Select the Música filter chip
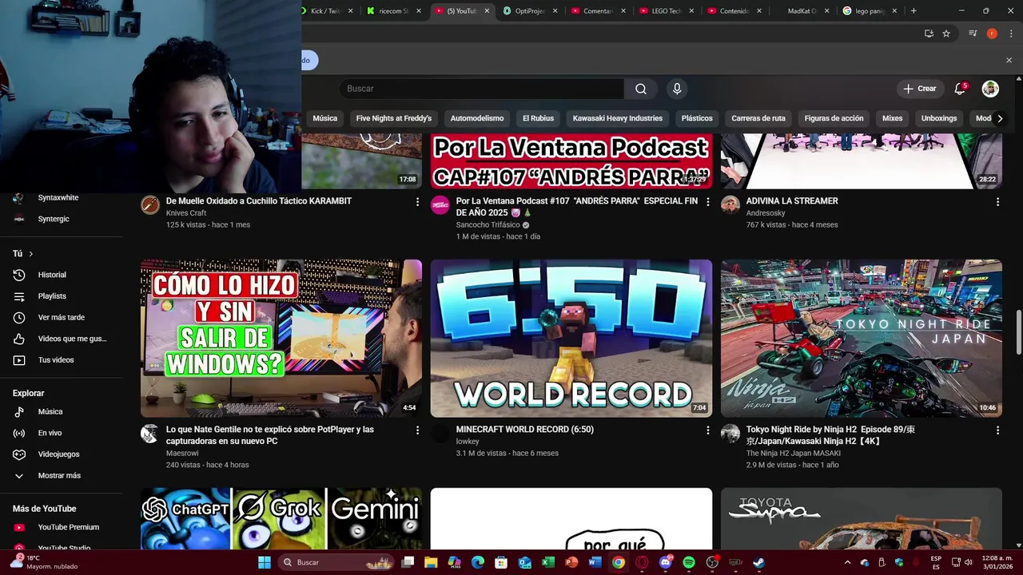1023x575 pixels. pos(324,118)
